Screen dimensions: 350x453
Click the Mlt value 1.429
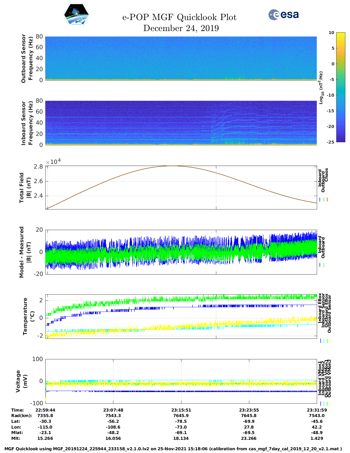[x=317, y=438]
